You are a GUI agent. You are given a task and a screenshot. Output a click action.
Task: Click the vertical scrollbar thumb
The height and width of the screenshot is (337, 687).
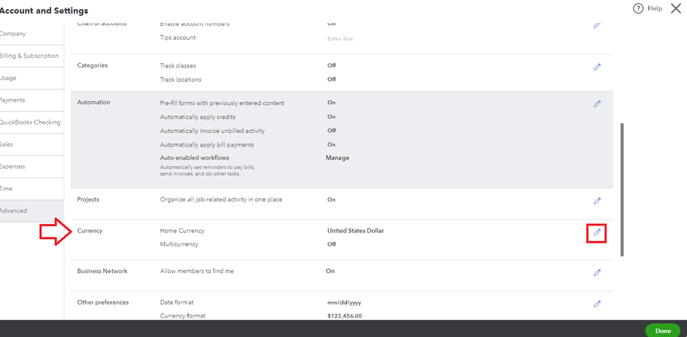pyautogui.click(x=622, y=189)
